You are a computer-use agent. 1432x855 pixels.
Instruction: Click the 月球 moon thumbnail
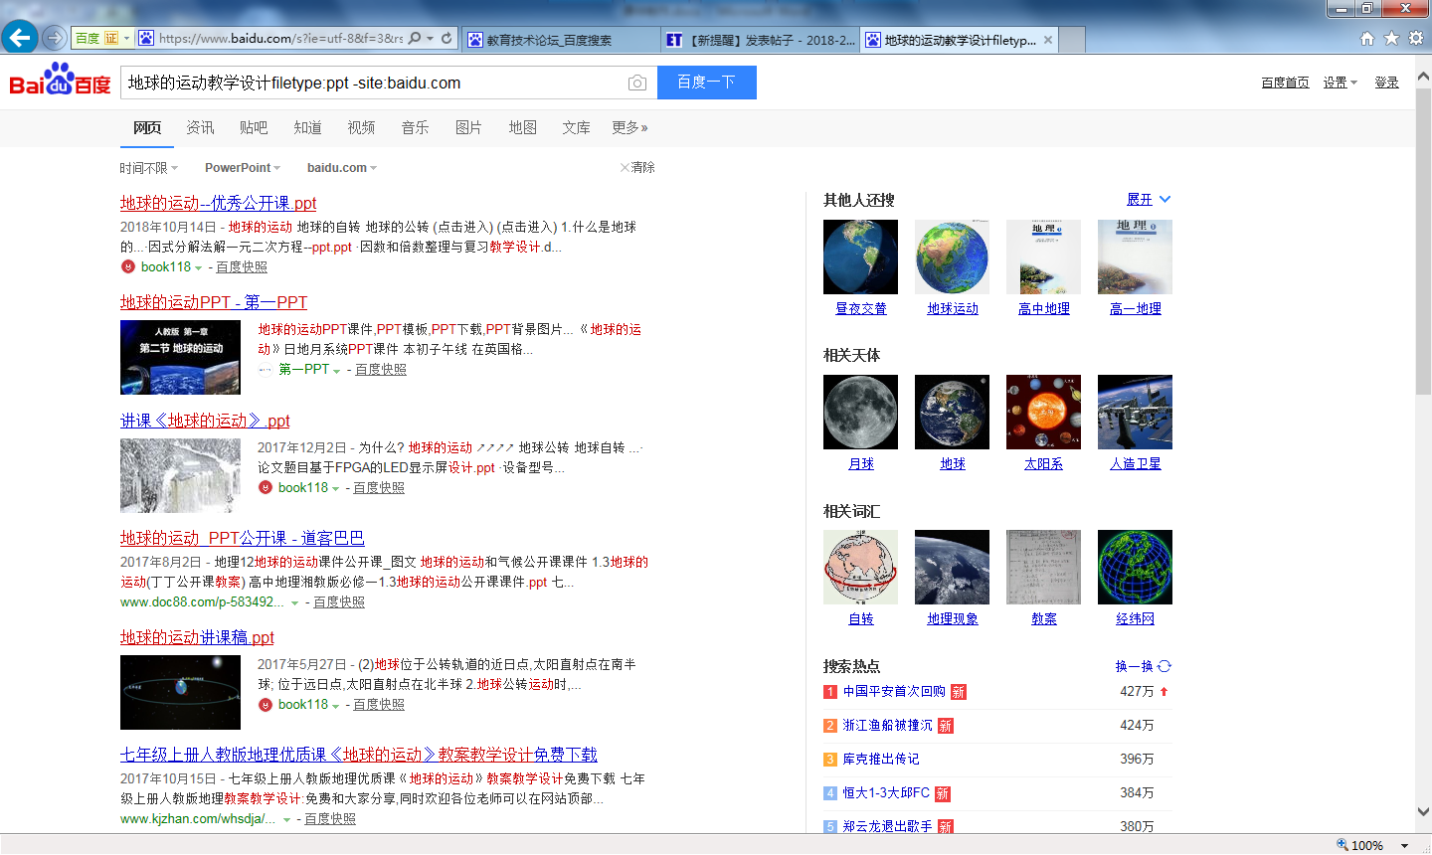[860, 412]
